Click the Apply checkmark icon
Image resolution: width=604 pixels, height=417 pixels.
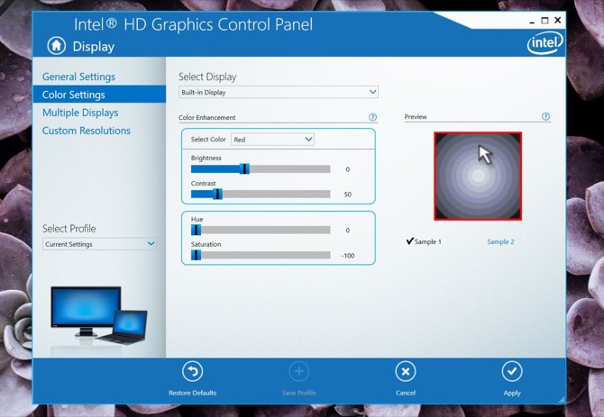pos(512,372)
